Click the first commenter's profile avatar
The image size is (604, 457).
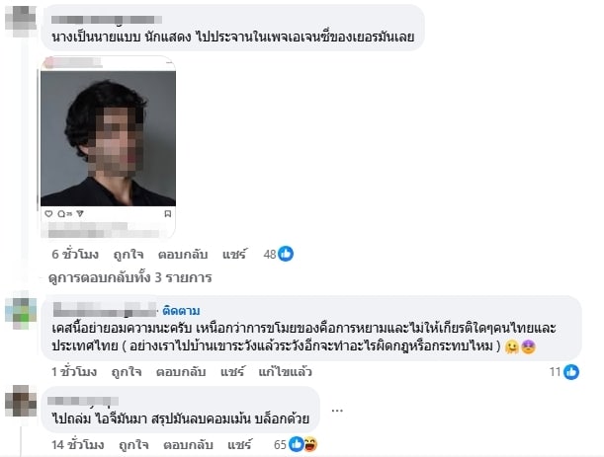21,21
